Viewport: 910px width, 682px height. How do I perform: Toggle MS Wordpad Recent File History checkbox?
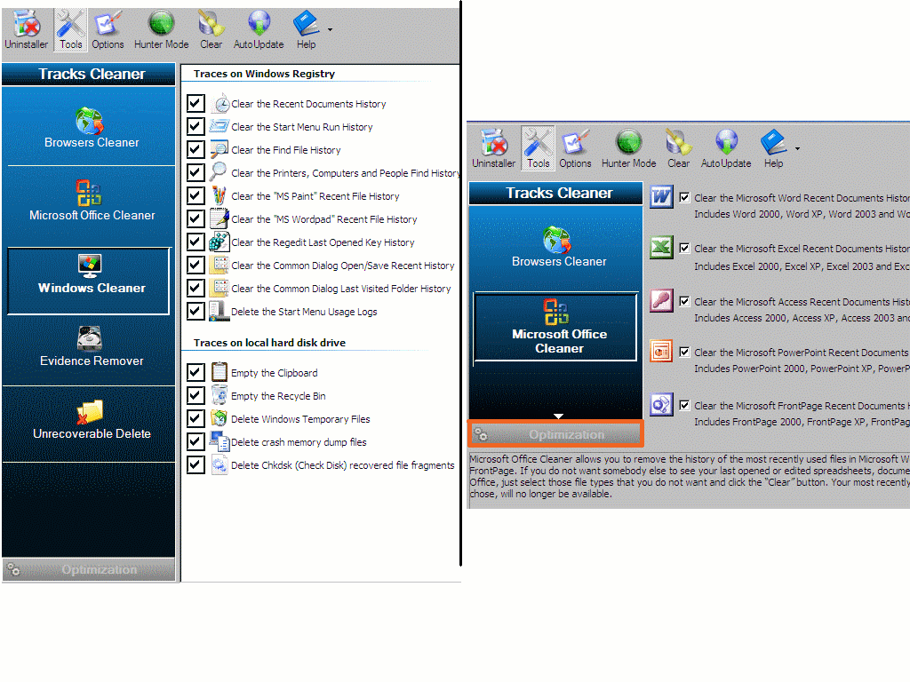click(196, 218)
